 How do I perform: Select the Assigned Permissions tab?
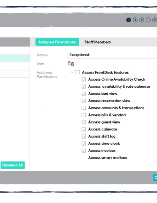[x=57, y=42]
